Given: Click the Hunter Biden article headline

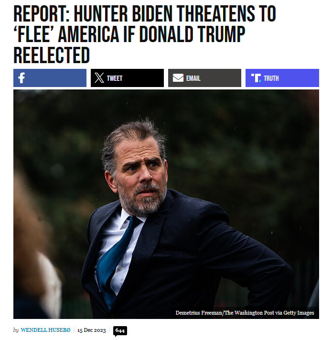Looking at the screenshot, I should click(145, 34).
